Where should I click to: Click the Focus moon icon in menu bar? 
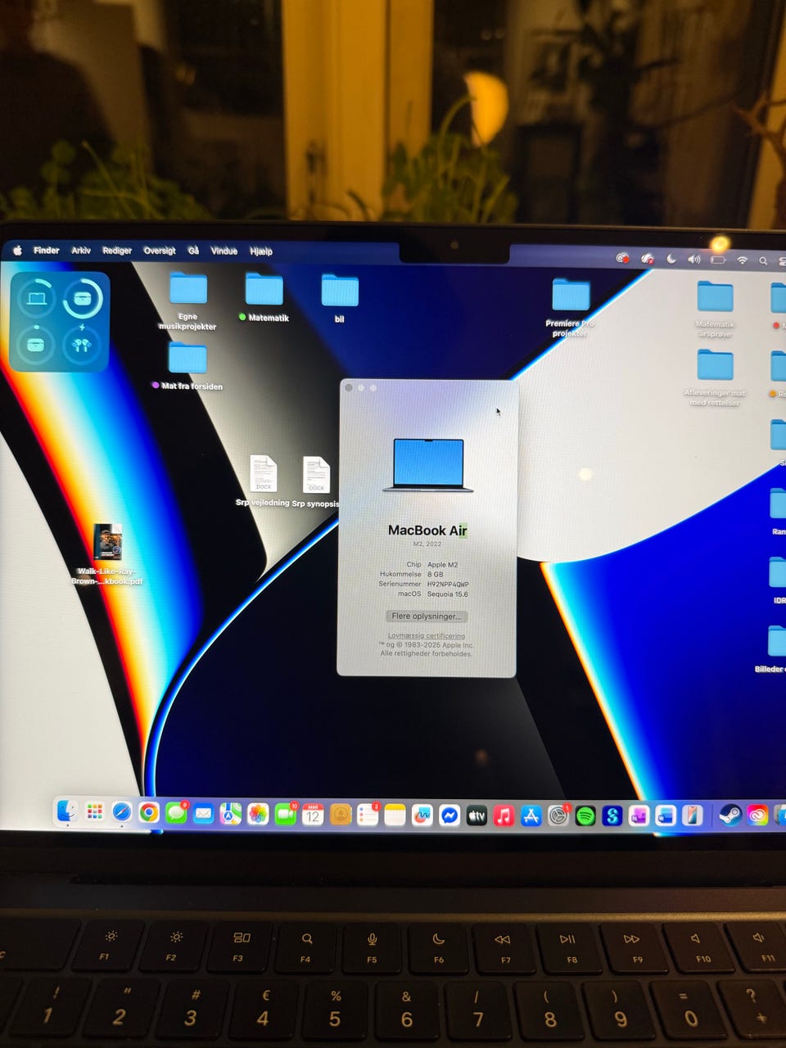pos(671,259)
